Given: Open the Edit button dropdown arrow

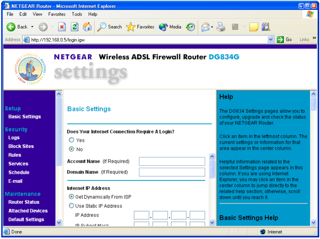Looking at the screenshot, I should coord(244,27).
